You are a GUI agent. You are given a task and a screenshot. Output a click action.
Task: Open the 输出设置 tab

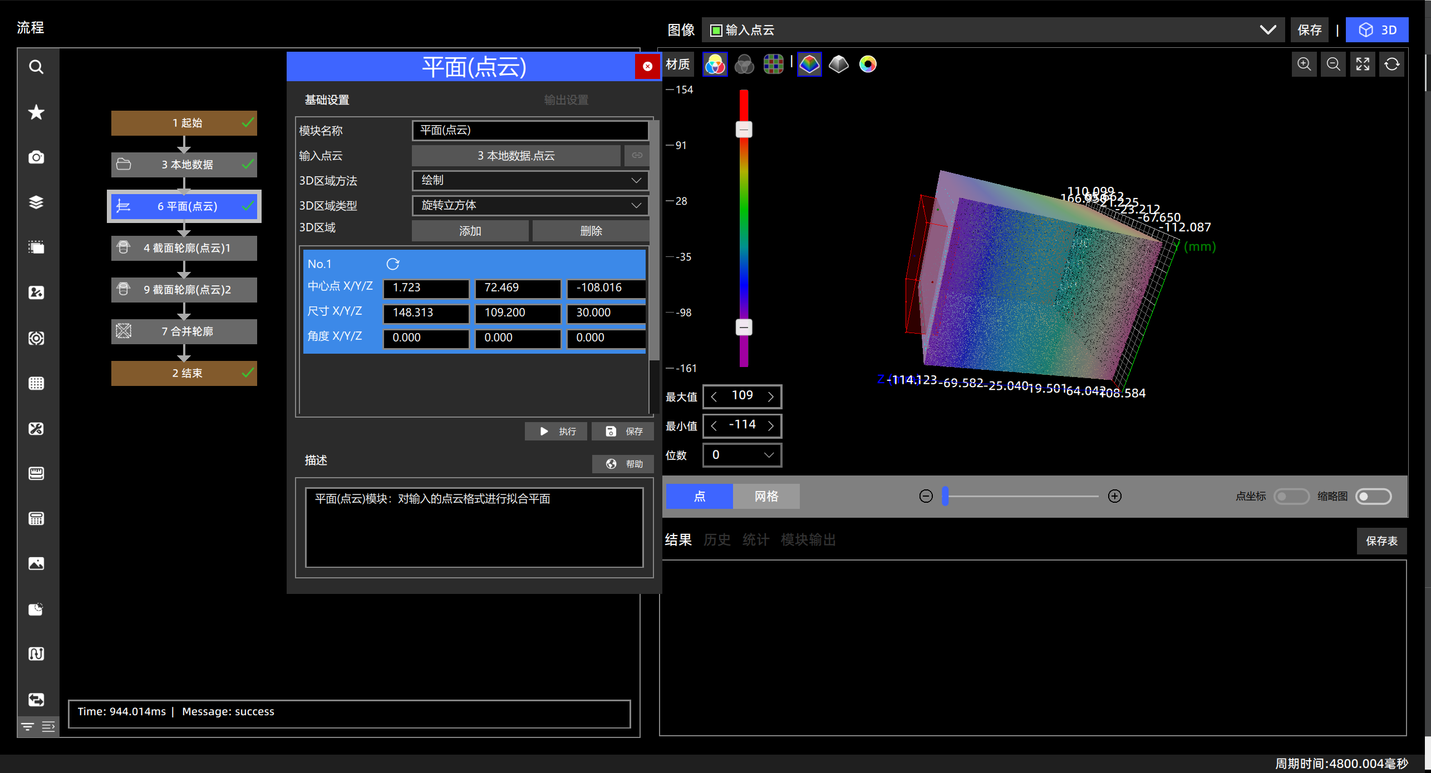coord(566,100)
